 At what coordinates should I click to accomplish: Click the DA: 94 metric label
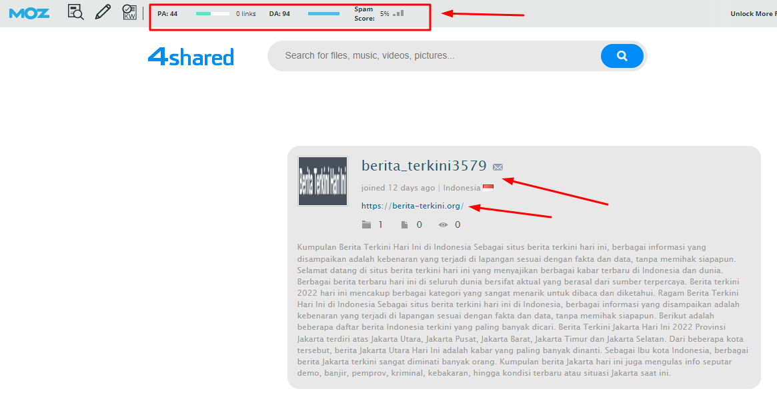pos(279,12)
